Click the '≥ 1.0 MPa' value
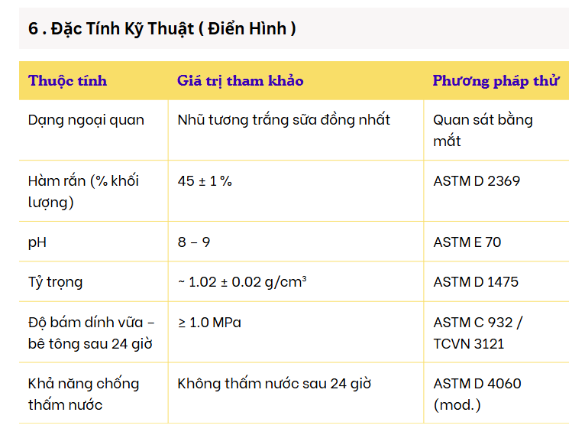The image size is (585, 435). click(x=209, y=323)
